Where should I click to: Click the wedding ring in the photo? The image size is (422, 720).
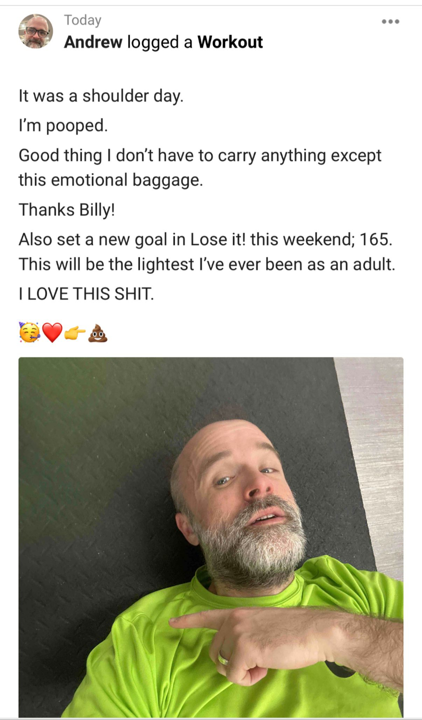pos(222,657)
